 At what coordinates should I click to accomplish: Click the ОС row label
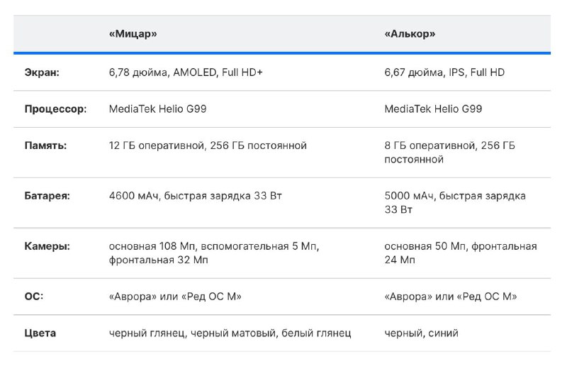(x=34, y=296)
